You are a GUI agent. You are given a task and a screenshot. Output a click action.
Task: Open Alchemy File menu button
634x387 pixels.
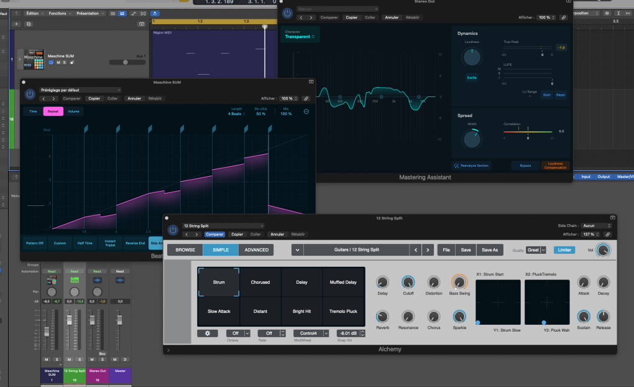[446, 249]
